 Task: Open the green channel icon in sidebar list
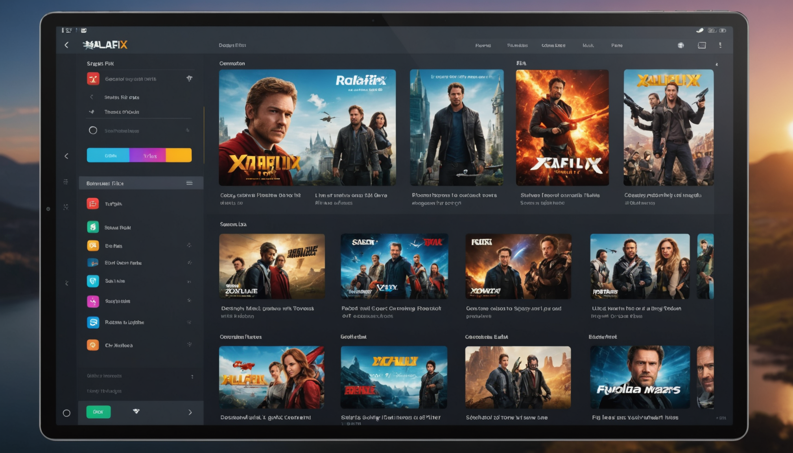pyautogui.click(x=93, y=227)
